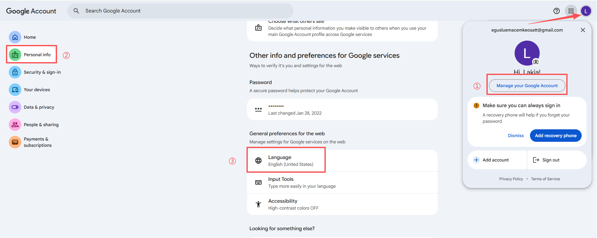Click Add recovery phone button

click(556, 136)
